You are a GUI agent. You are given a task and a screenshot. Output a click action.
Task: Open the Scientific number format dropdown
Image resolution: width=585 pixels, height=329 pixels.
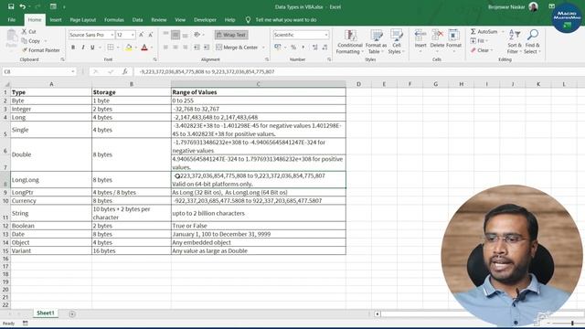[326, 35]
